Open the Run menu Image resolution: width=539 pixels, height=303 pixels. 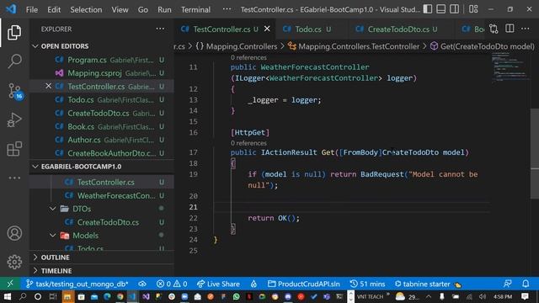(x=164, y=9)
